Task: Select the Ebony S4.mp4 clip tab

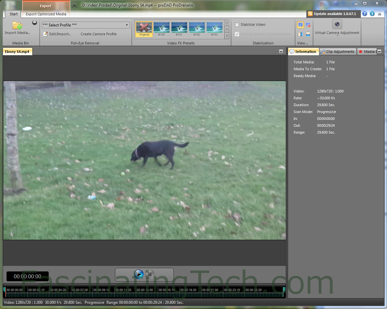Action: click(x=17, y=52)
